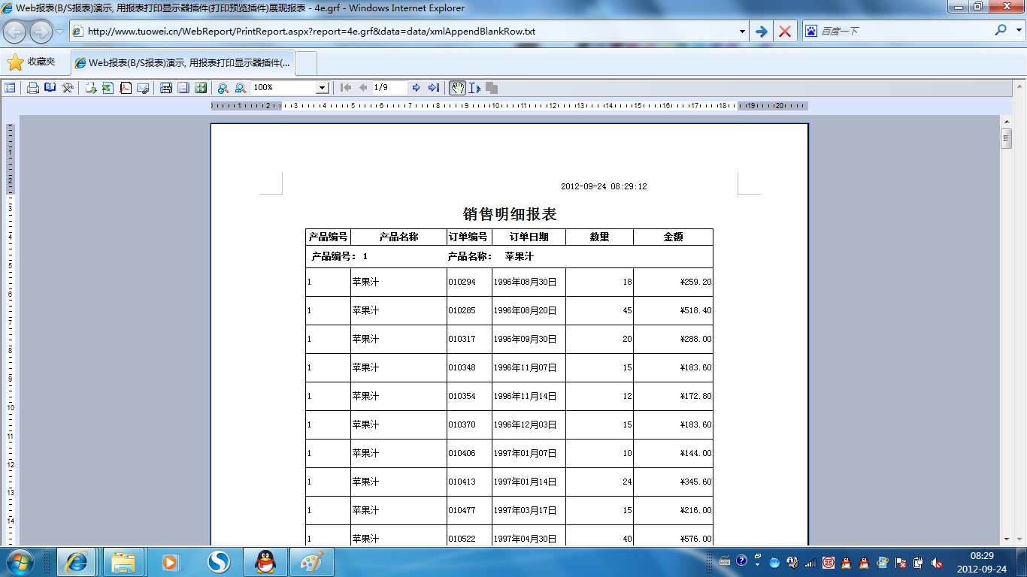Open the search provider dropdown arrow
This screenshot has width=1027, height=577.
click(x=1019, y=32)
